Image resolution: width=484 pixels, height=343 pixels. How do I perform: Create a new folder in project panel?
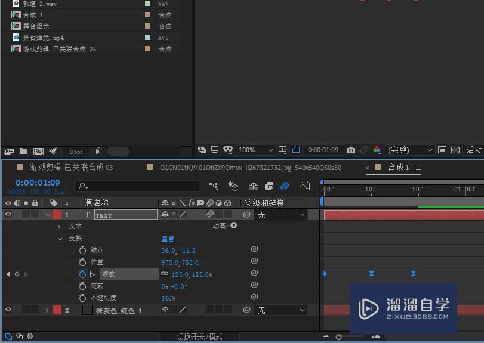click(24, 151)
